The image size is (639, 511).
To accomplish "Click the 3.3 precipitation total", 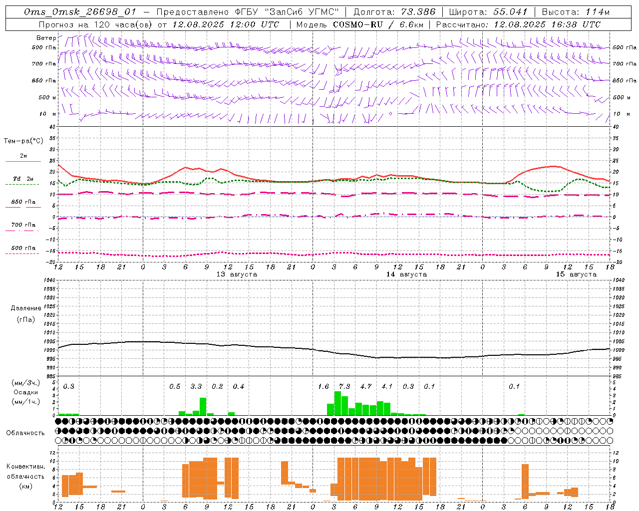I will point(196,386).
